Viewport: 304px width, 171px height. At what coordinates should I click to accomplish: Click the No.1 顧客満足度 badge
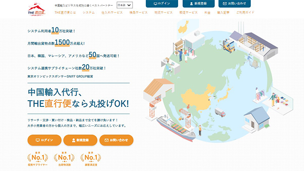tap(91, 159)
